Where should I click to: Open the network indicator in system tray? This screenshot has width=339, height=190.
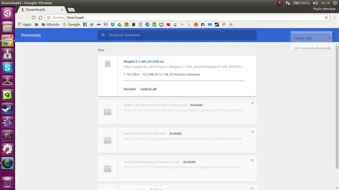288,3
